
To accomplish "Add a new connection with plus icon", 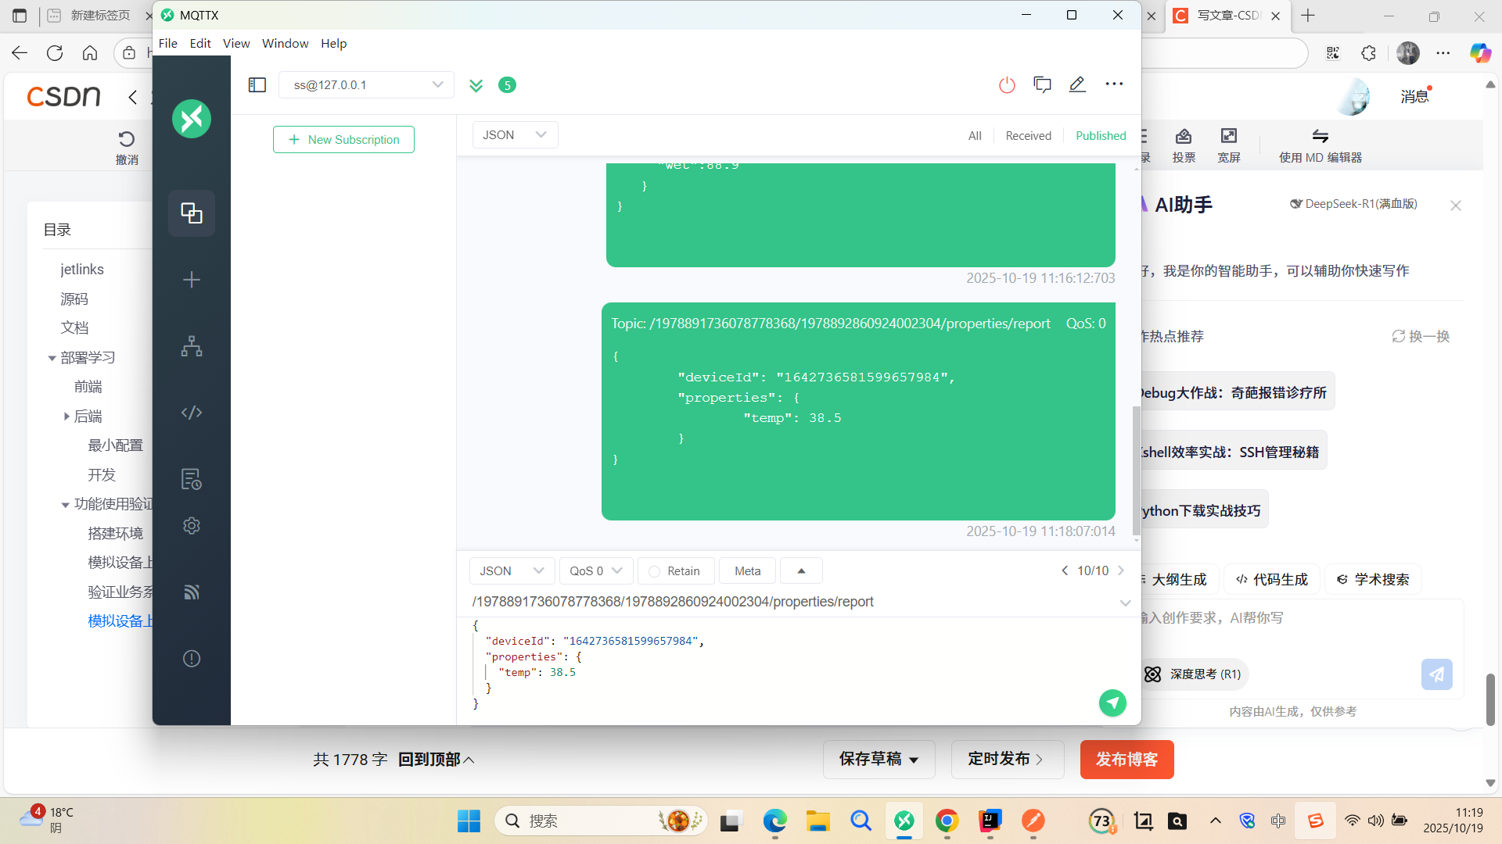I will tap(192, 280).
